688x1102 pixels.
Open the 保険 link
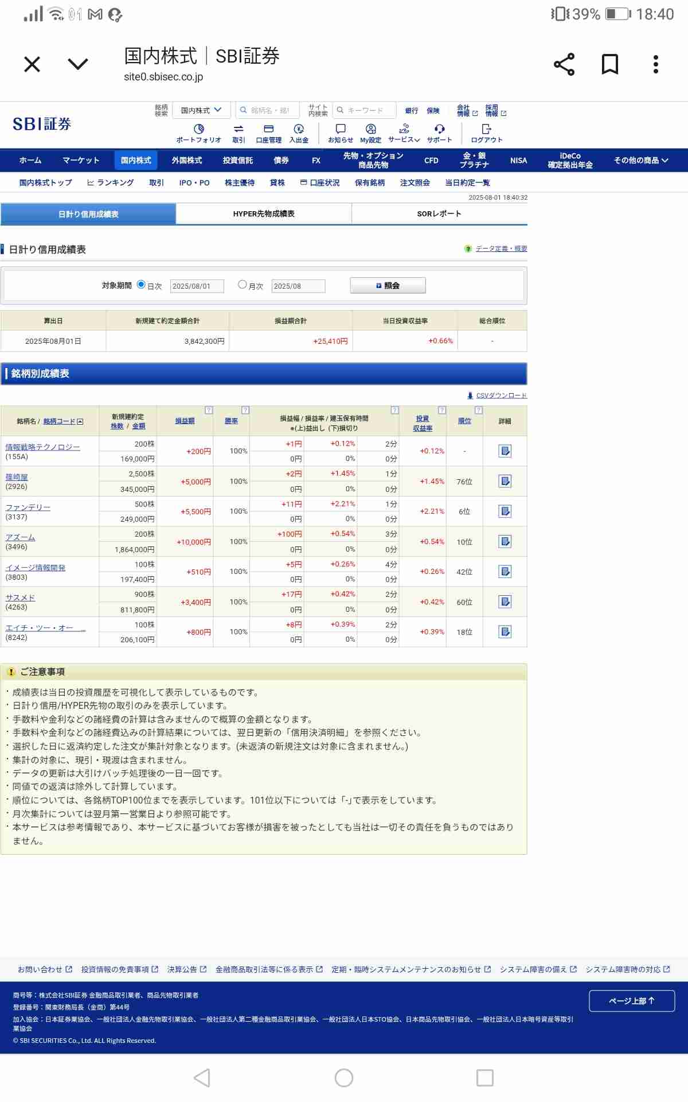pos(433,111)
